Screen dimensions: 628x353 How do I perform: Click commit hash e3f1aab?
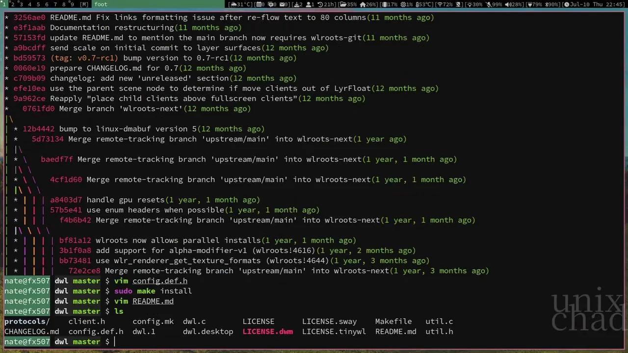[29, 27]
